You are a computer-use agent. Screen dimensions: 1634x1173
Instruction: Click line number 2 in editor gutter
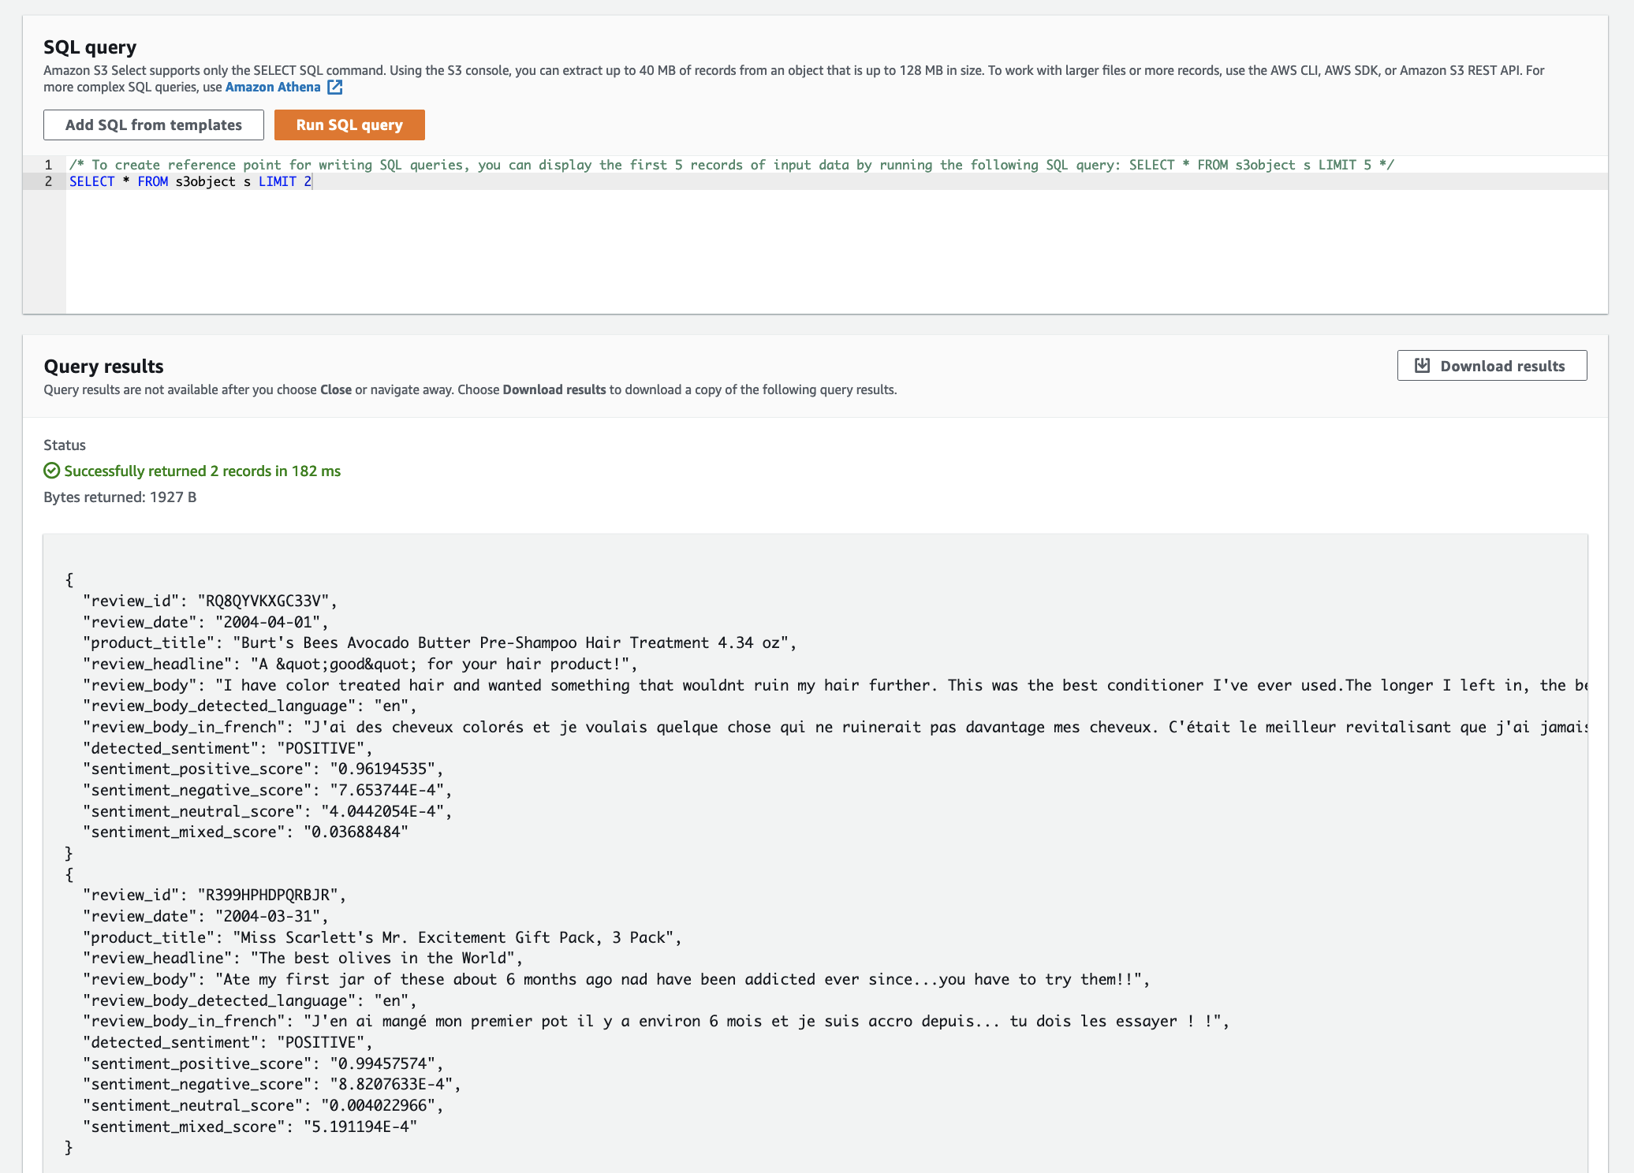click(x=48, y=181)
